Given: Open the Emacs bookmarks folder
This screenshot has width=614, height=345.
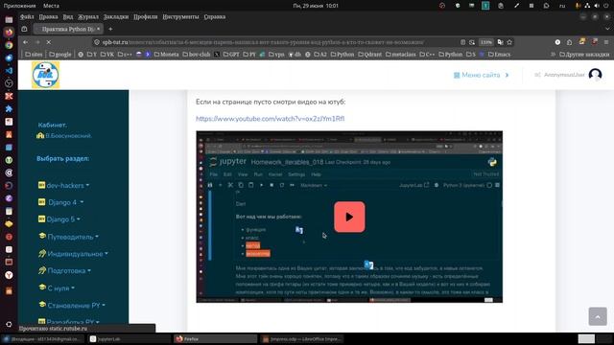Looking at the screenshot, I should 499,55.
